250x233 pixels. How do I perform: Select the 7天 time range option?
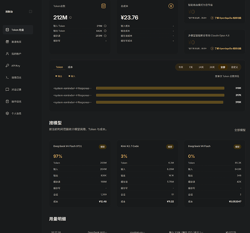click(191, 67)
